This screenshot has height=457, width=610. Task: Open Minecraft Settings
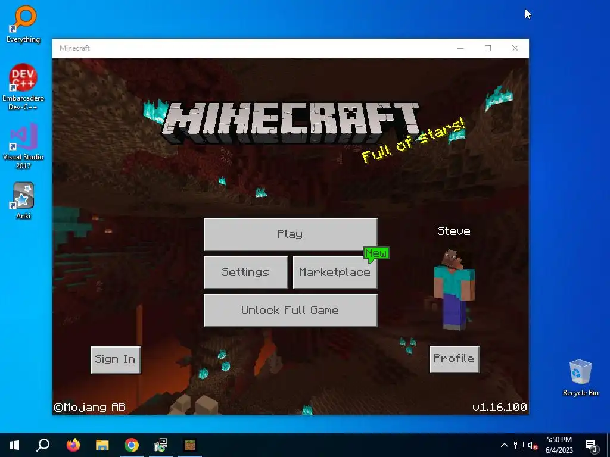coord(245,272)
